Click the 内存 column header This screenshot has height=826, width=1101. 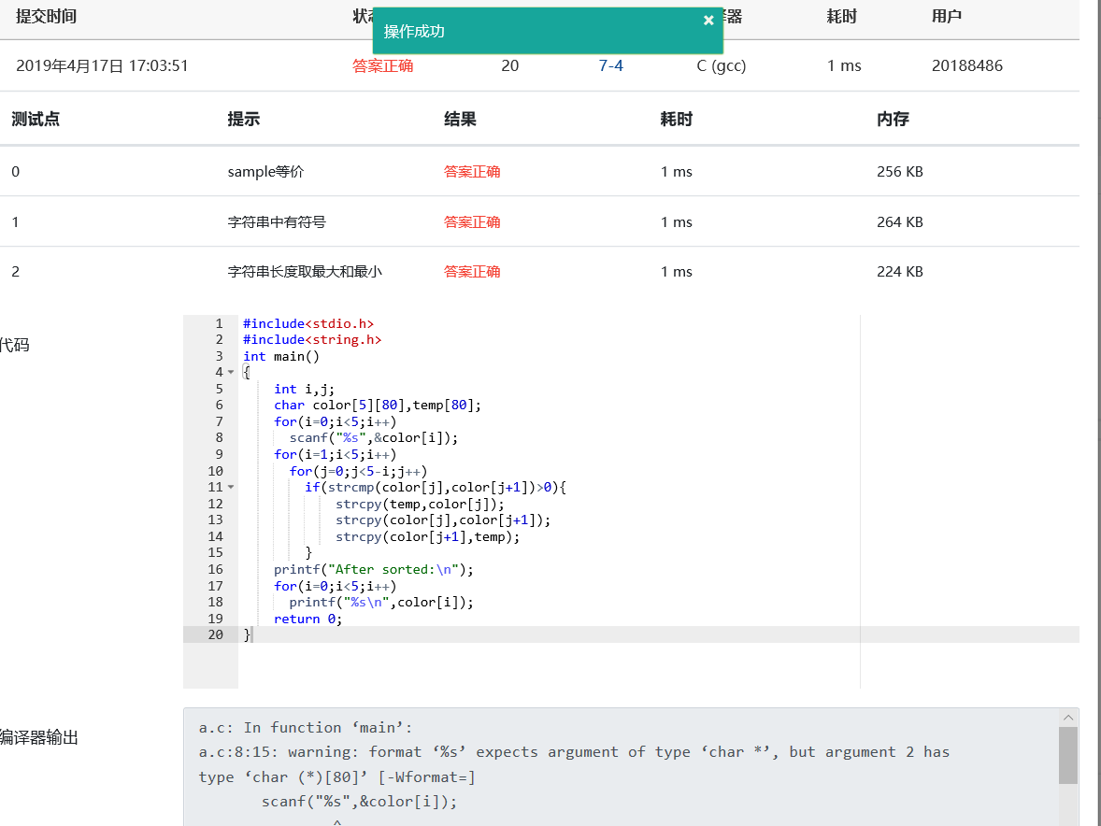coord(893,120)
